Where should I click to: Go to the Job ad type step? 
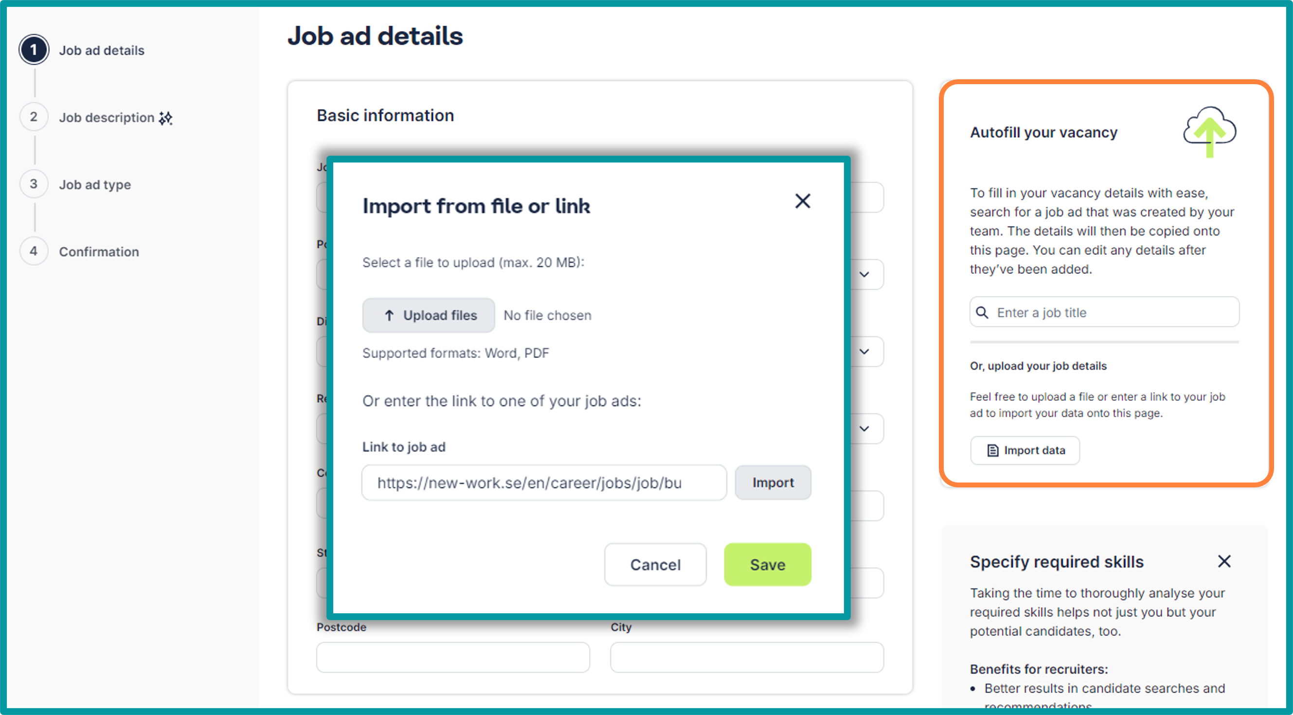pos(95,185)
